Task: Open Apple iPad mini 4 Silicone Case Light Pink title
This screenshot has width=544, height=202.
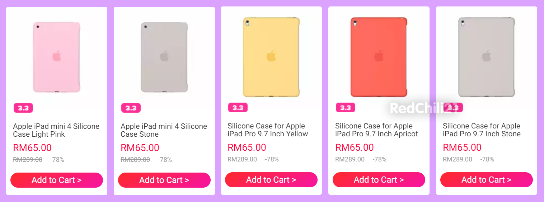Action: (x=56, y=130)
